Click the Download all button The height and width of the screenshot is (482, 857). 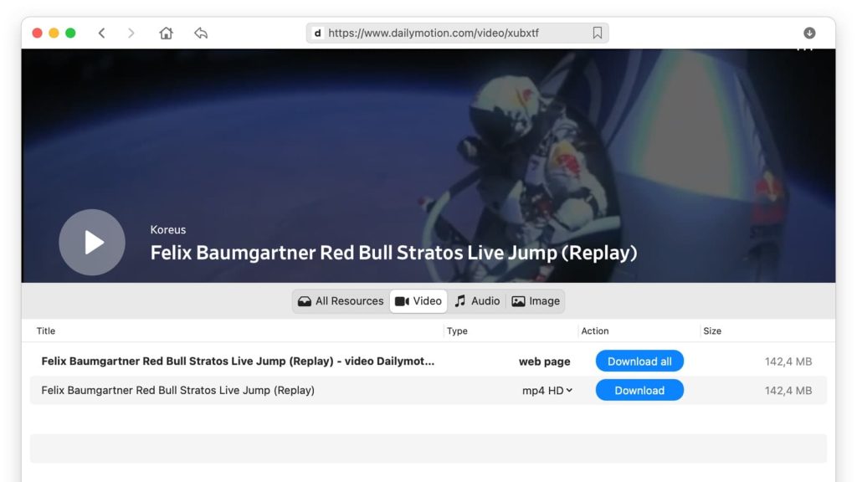click(639, 361)
